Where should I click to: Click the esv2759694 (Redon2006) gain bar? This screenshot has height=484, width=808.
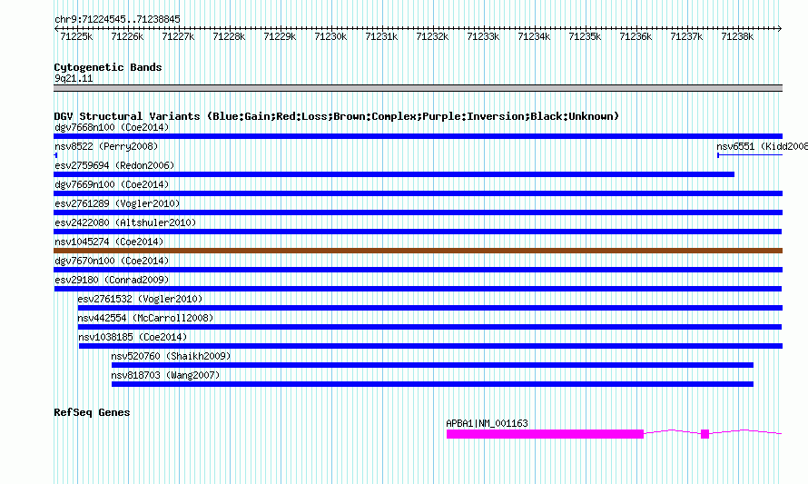click(x=394, y=174)
